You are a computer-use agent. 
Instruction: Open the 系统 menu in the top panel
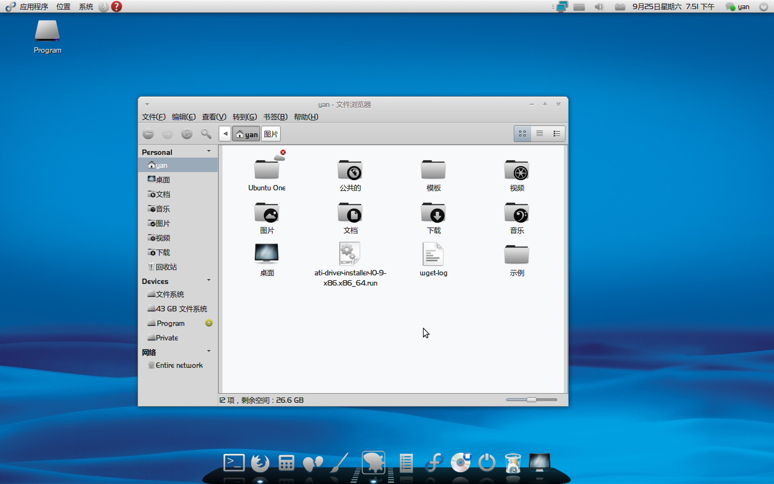[x=86, y=6]
